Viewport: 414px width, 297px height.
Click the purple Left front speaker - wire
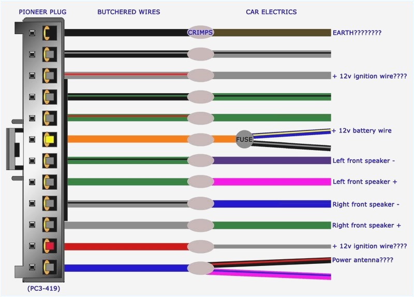click(x=272, y=160)
